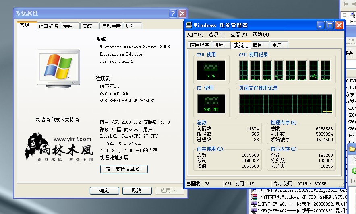
Task: Click the 内存使用: 991M / 8005M status entry
Action: (x=300, y=184)
